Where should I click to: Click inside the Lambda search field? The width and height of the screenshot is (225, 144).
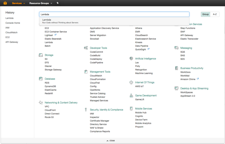[114, 15]
